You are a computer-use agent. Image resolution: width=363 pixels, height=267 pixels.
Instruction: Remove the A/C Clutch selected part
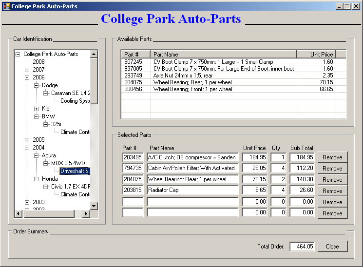332,157
